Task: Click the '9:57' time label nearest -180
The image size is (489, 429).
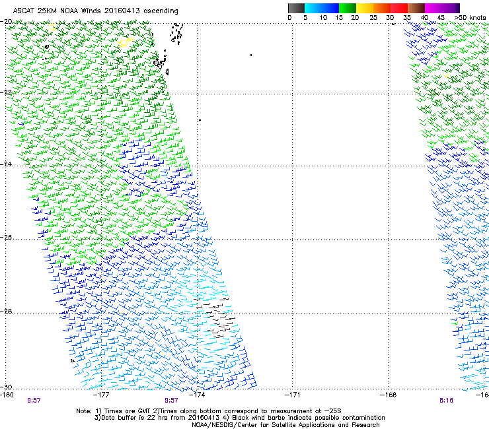Action: click(x=34, y=401)
